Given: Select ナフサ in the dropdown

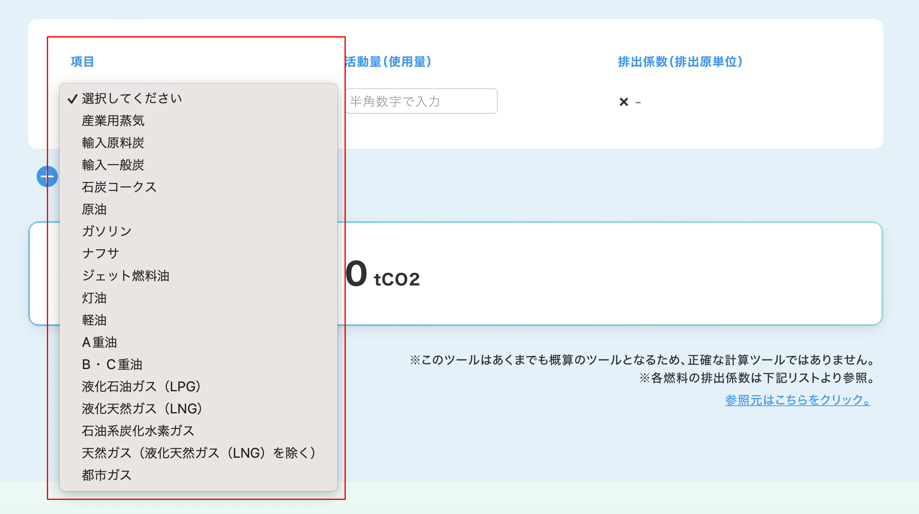Looking at the screenshot, I should click(x=101, y=254).
